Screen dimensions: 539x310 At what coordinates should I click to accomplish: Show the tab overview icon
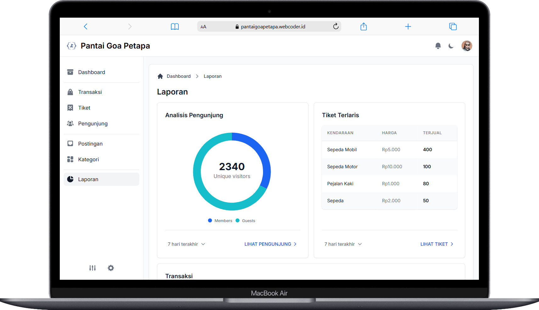pyautogui.click(x=453, y=26)
